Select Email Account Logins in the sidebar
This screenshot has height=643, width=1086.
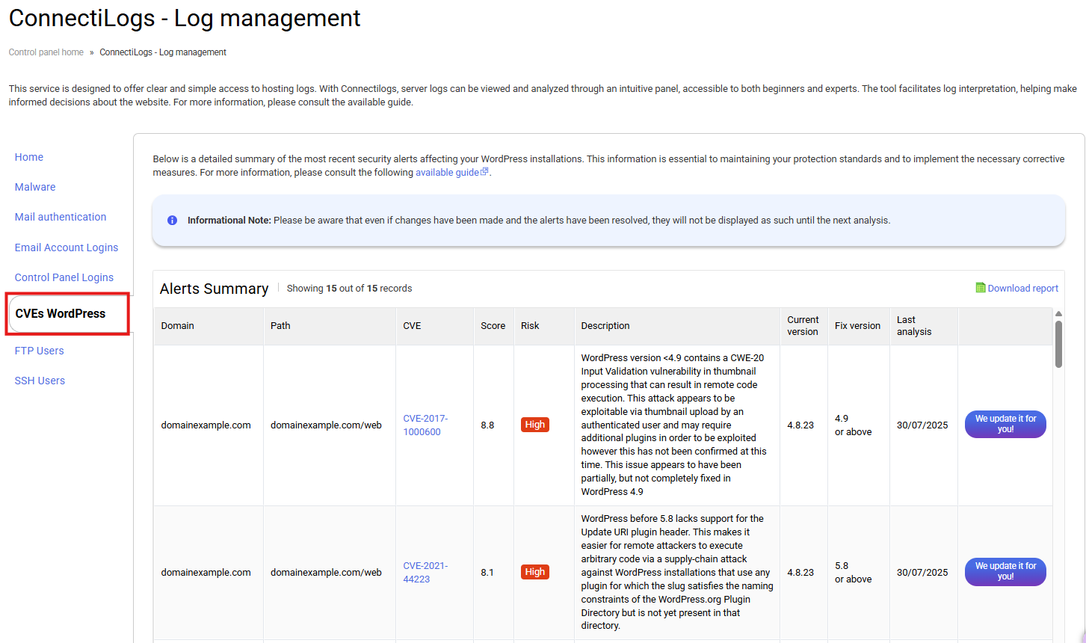click(67, 247)
